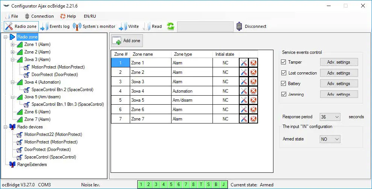Click the Radio devices antenna icon in tree
Viewport: 372px width, 189px height.
pyautogui.click(x=12, y=127)
